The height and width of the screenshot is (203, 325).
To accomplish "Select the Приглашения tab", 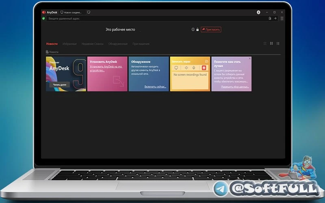I will pyautogui.click(x=141, y=44).
